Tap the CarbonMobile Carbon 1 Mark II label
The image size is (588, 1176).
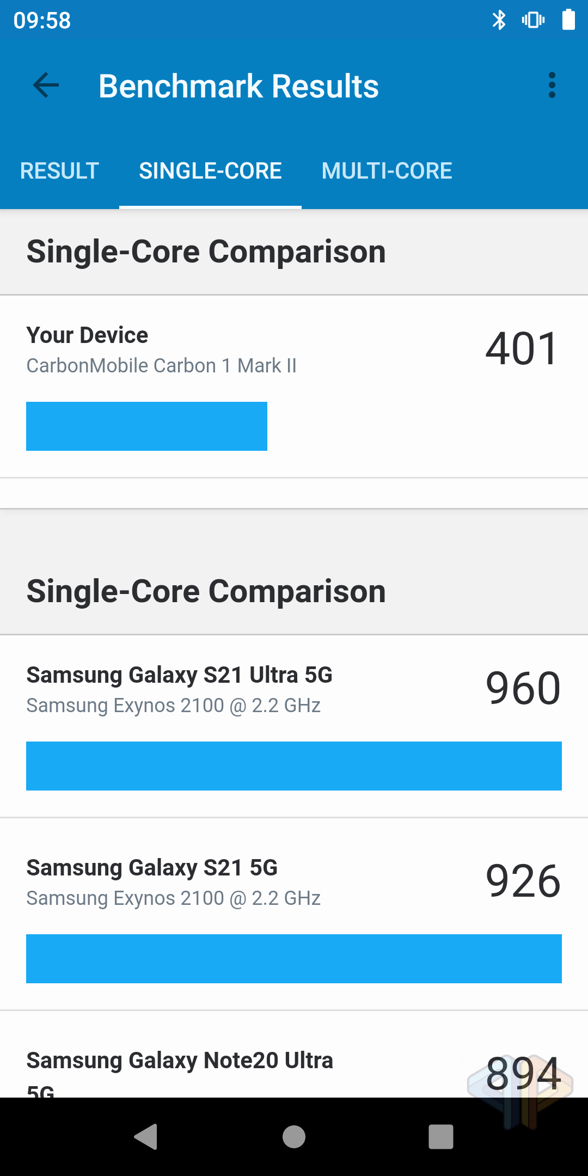pos(162,366)
